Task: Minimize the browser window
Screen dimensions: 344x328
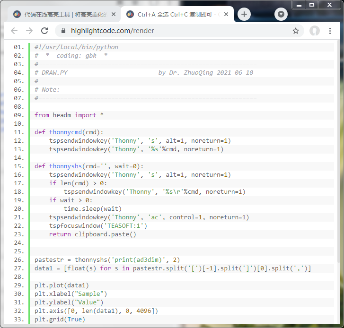Action: click(x=299, y=5)
